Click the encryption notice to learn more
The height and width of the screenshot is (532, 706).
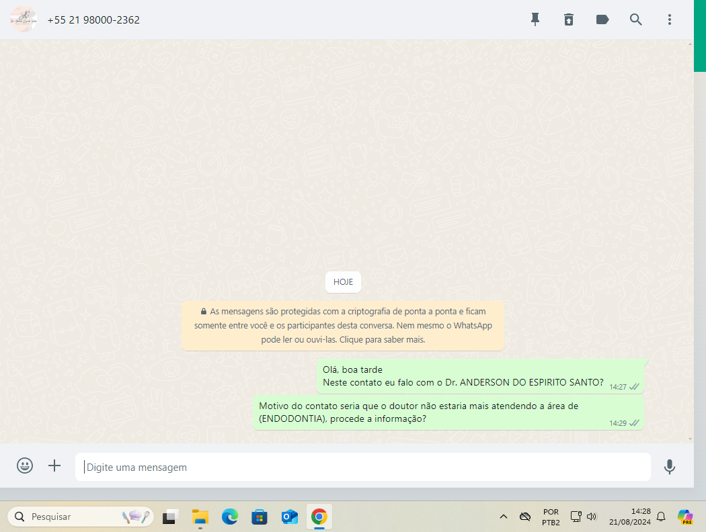tap(343, 326)
